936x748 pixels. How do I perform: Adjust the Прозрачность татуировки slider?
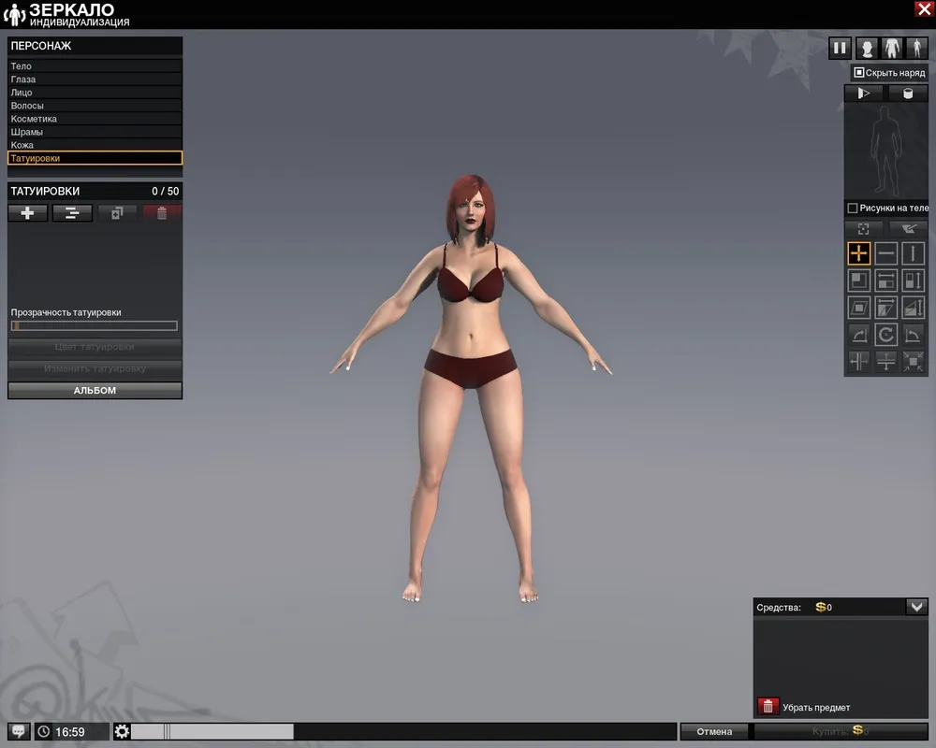[x=95, y=325]
